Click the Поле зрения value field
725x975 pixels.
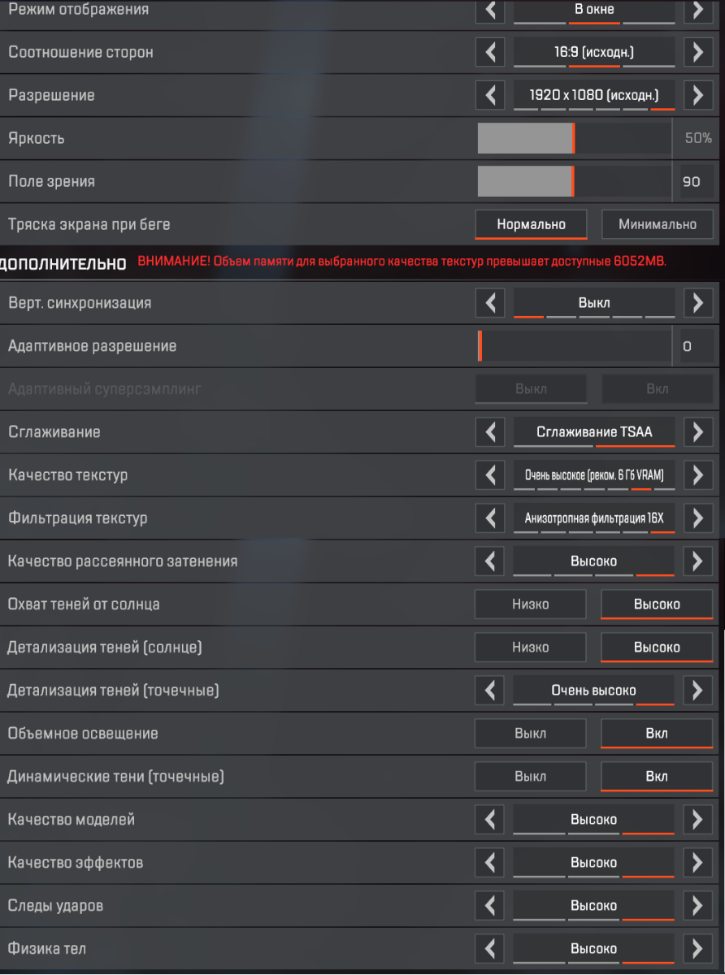coord(692,181)
